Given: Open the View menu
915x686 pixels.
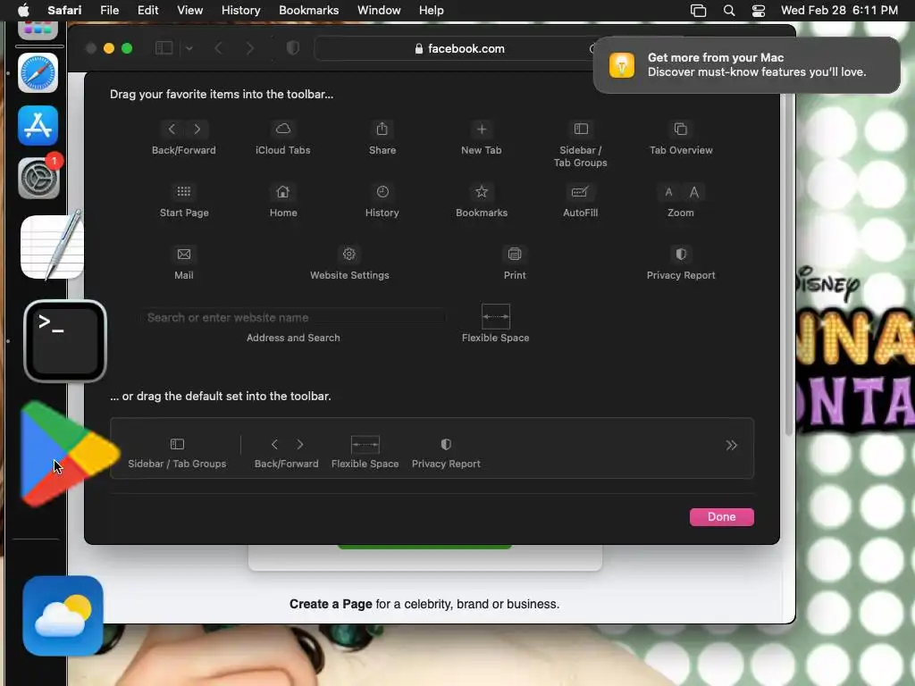Looking at the screenshot, I should click(189, 10).
